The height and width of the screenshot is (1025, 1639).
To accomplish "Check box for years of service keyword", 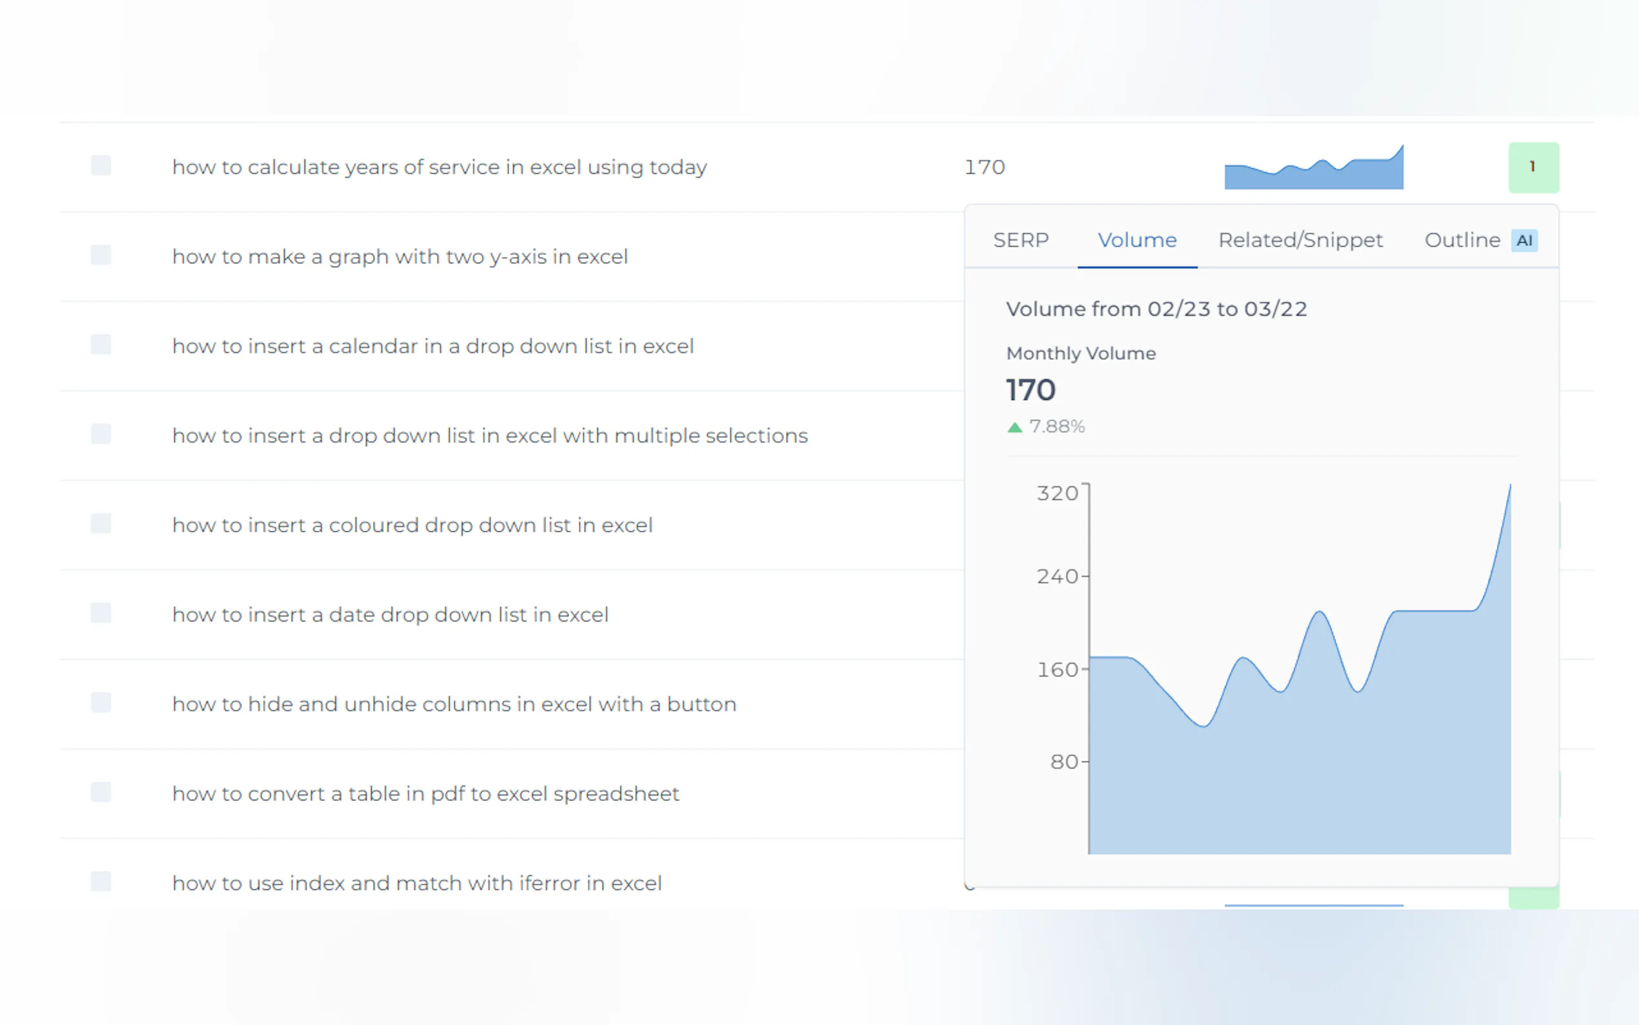I will pyautogui.click(x=101, y=165).
